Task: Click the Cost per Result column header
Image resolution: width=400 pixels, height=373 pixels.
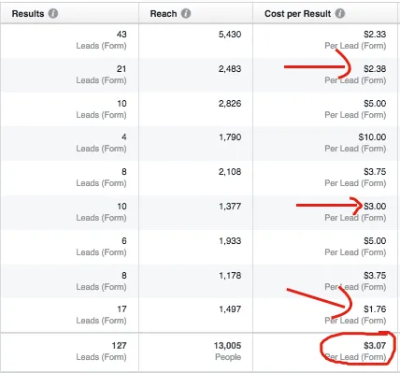Action: tap(297, 14)
